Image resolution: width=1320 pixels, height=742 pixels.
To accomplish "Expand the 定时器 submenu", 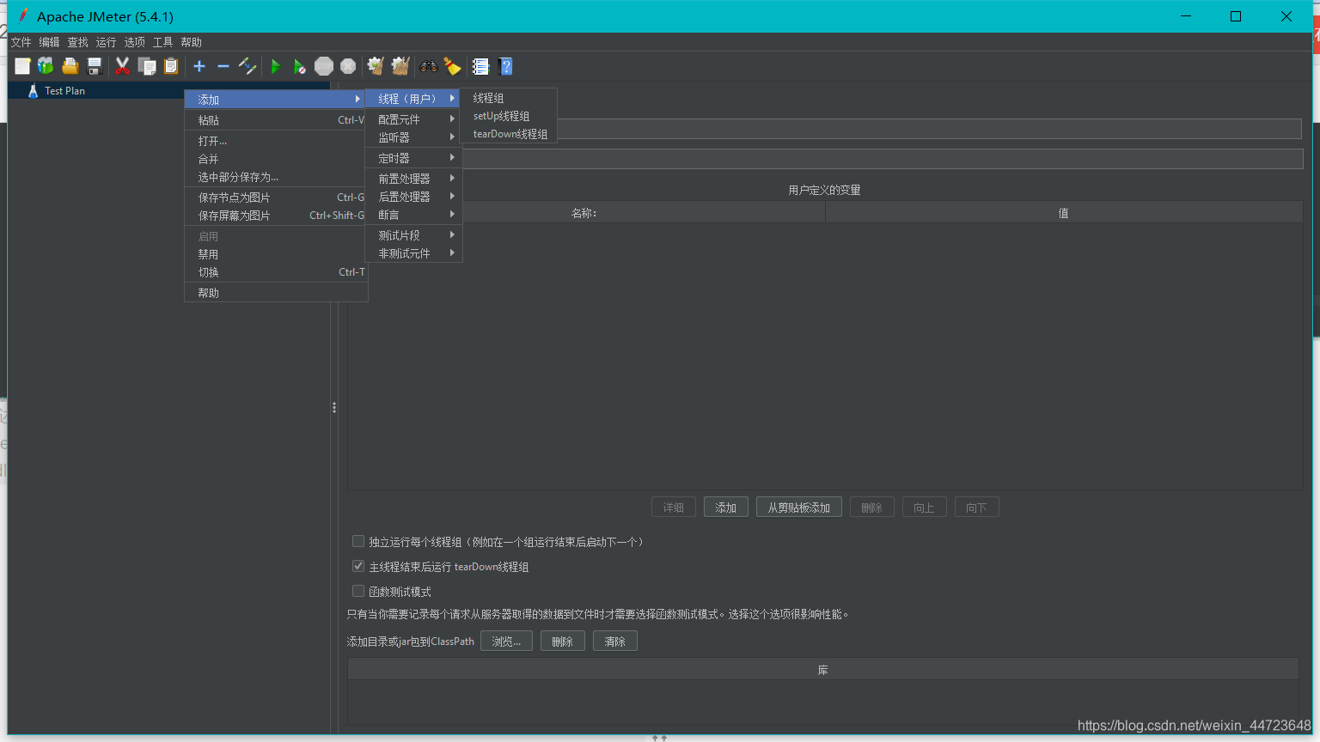I will 413,158.
